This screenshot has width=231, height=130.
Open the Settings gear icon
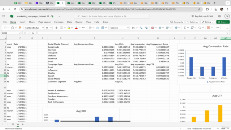point(219,16)
